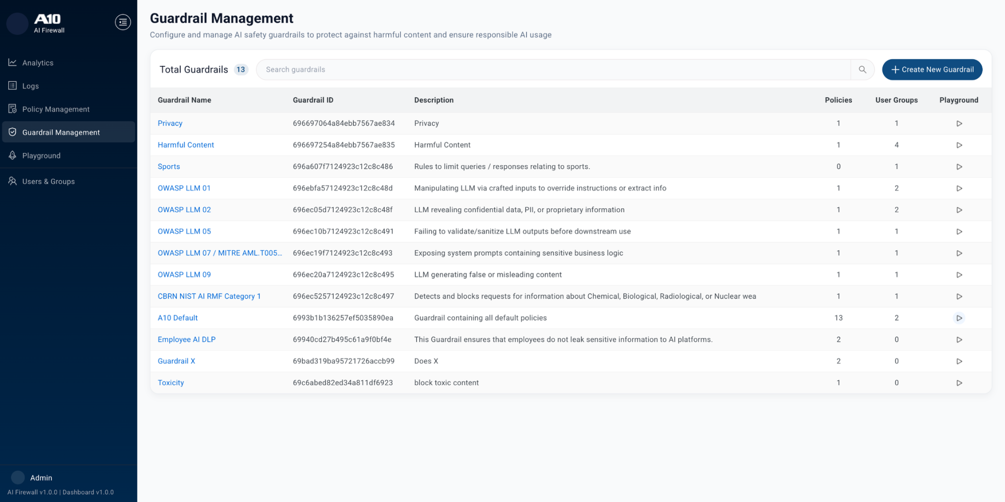This screenshot has height=502, width=1005.
Task: Launch playground for the OWASP LLM 09 guardrail
Action: 959,275
